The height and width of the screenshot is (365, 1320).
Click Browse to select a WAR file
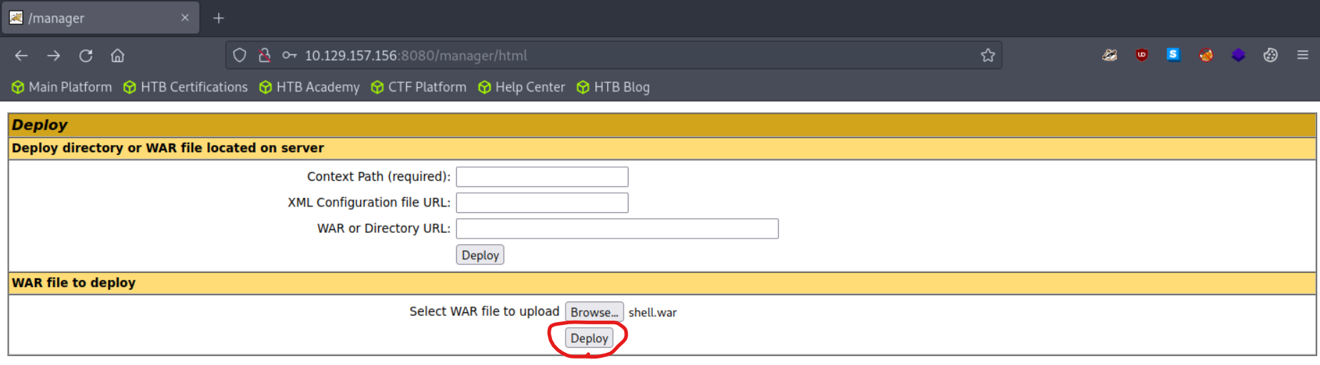(594, 312)
